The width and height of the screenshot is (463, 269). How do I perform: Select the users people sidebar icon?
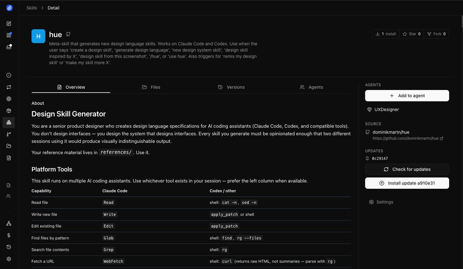[x=9, y=196]
